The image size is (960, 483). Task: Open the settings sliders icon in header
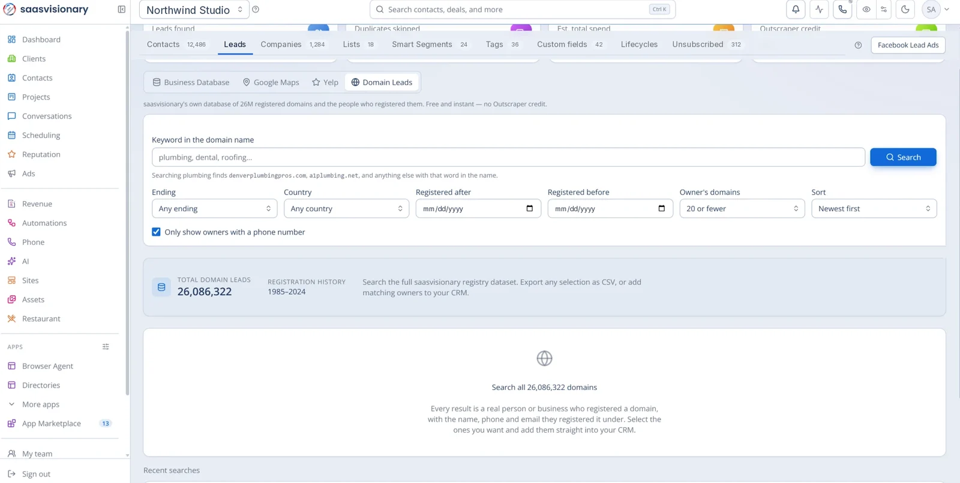point(884,10)
